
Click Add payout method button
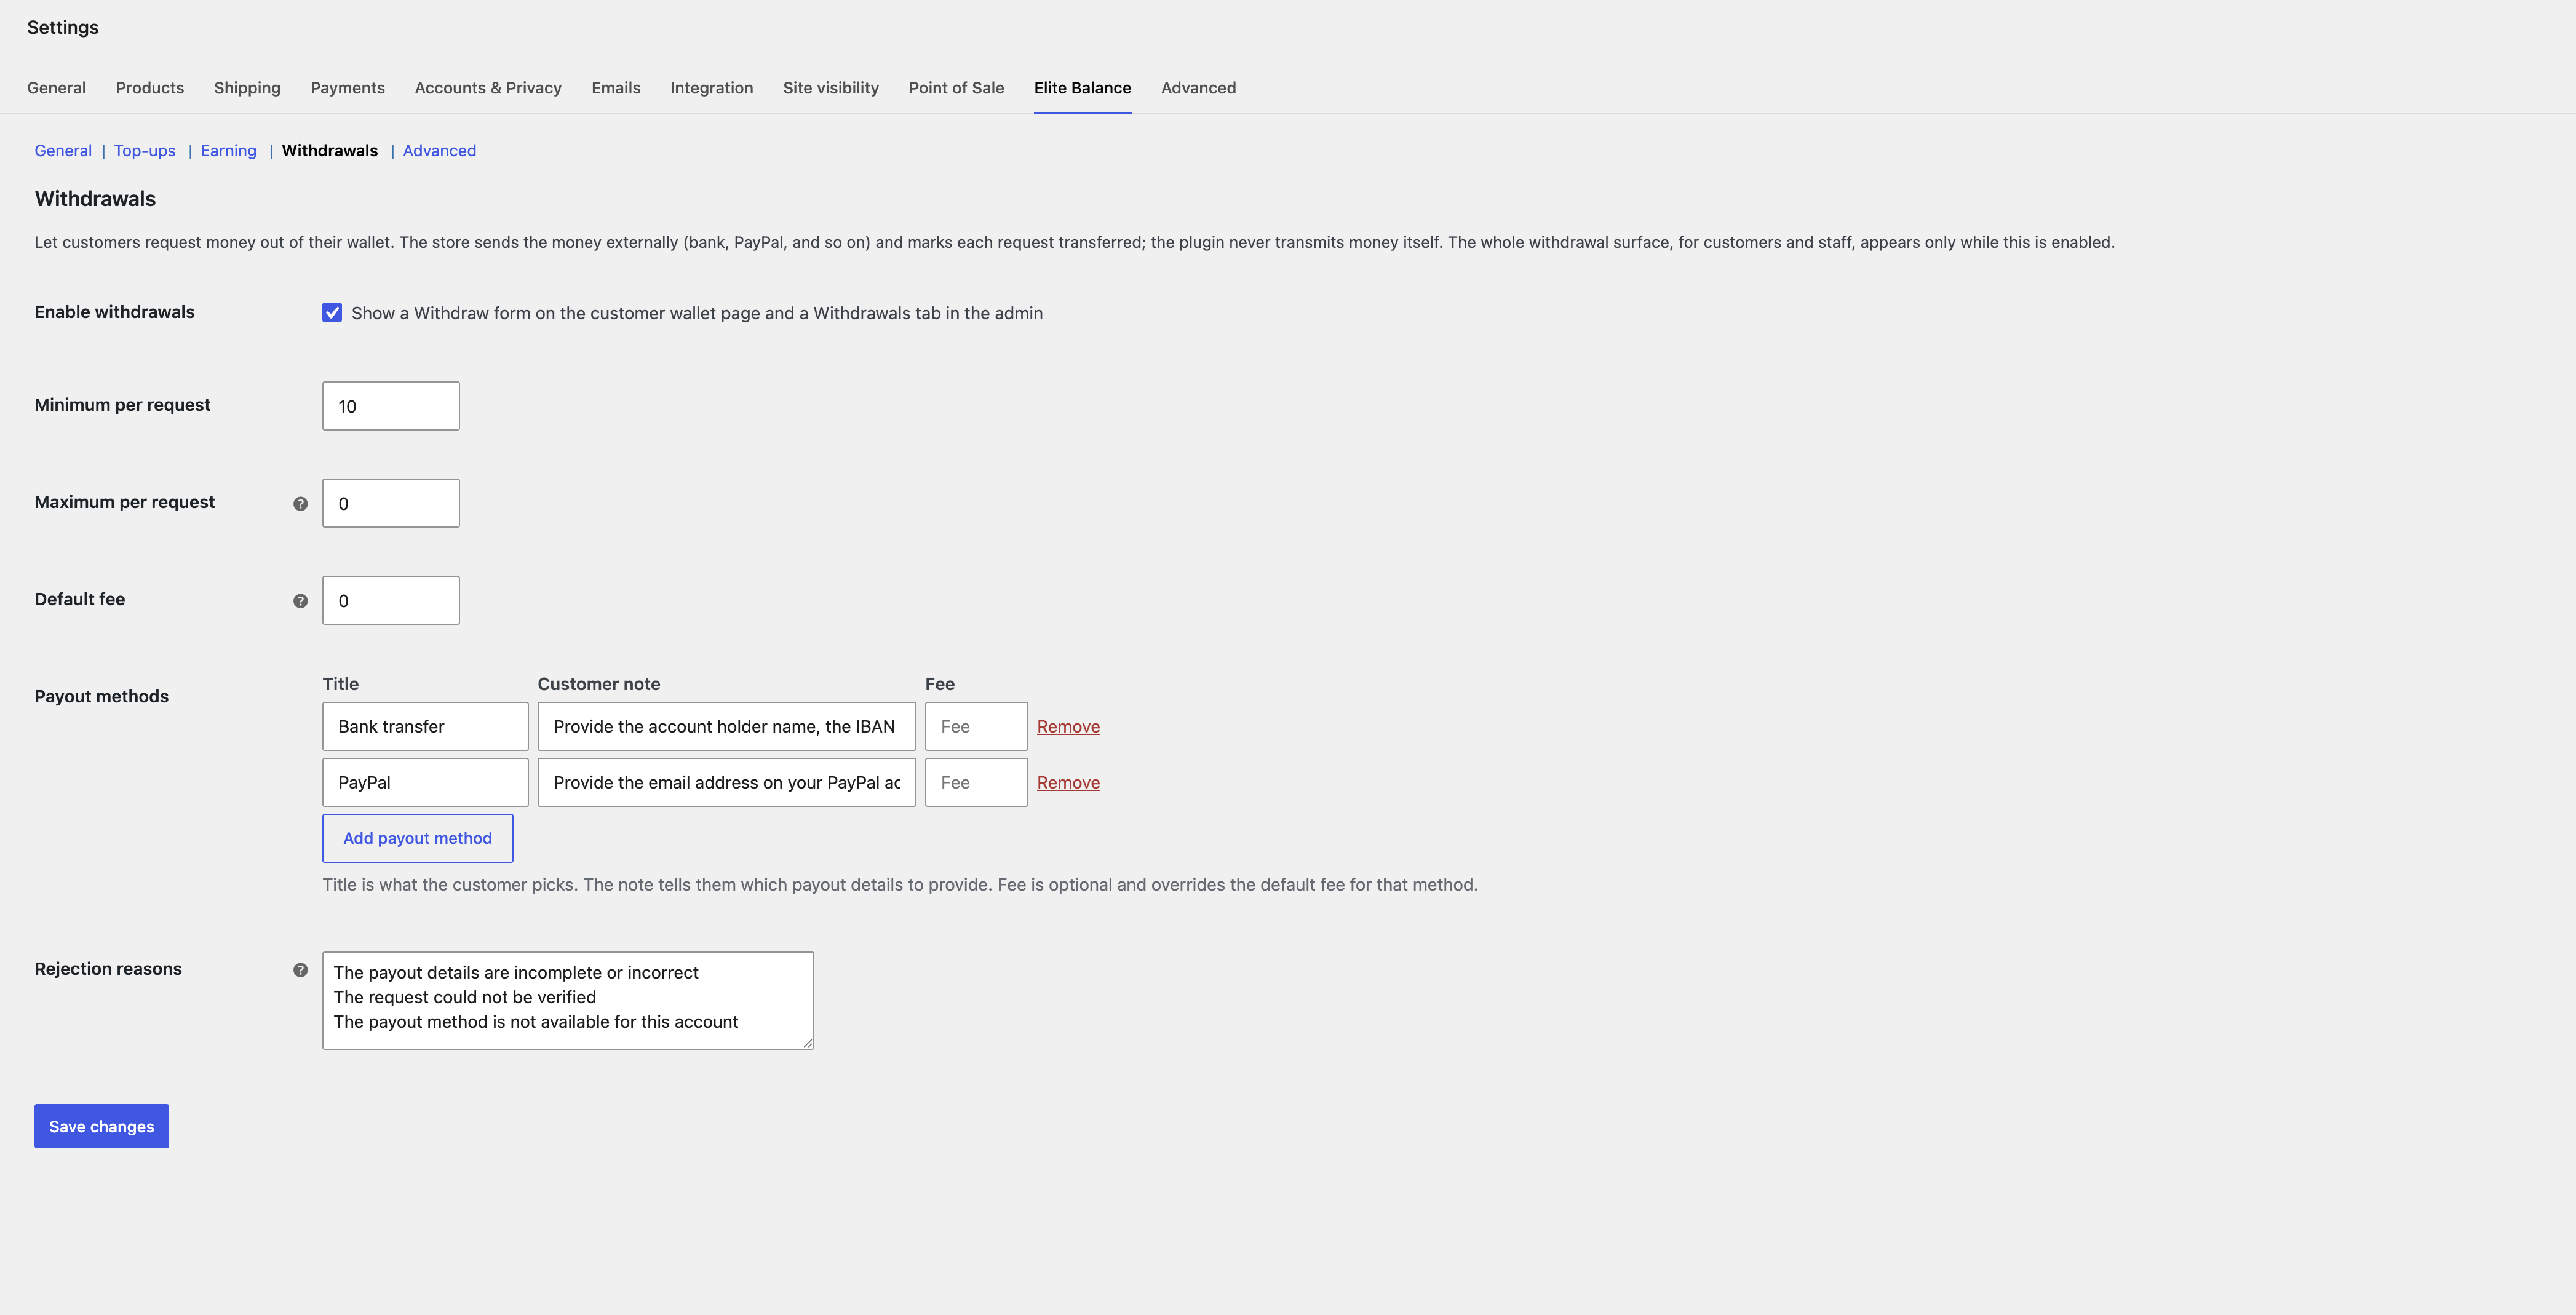[417, 838]
